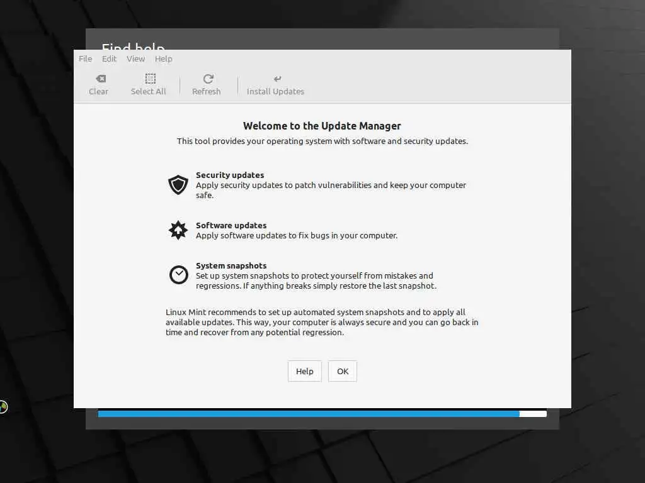This screenshot has width=645, height=483.
Task: Click the Software updates star icon
Action: (x=178, y=230)
